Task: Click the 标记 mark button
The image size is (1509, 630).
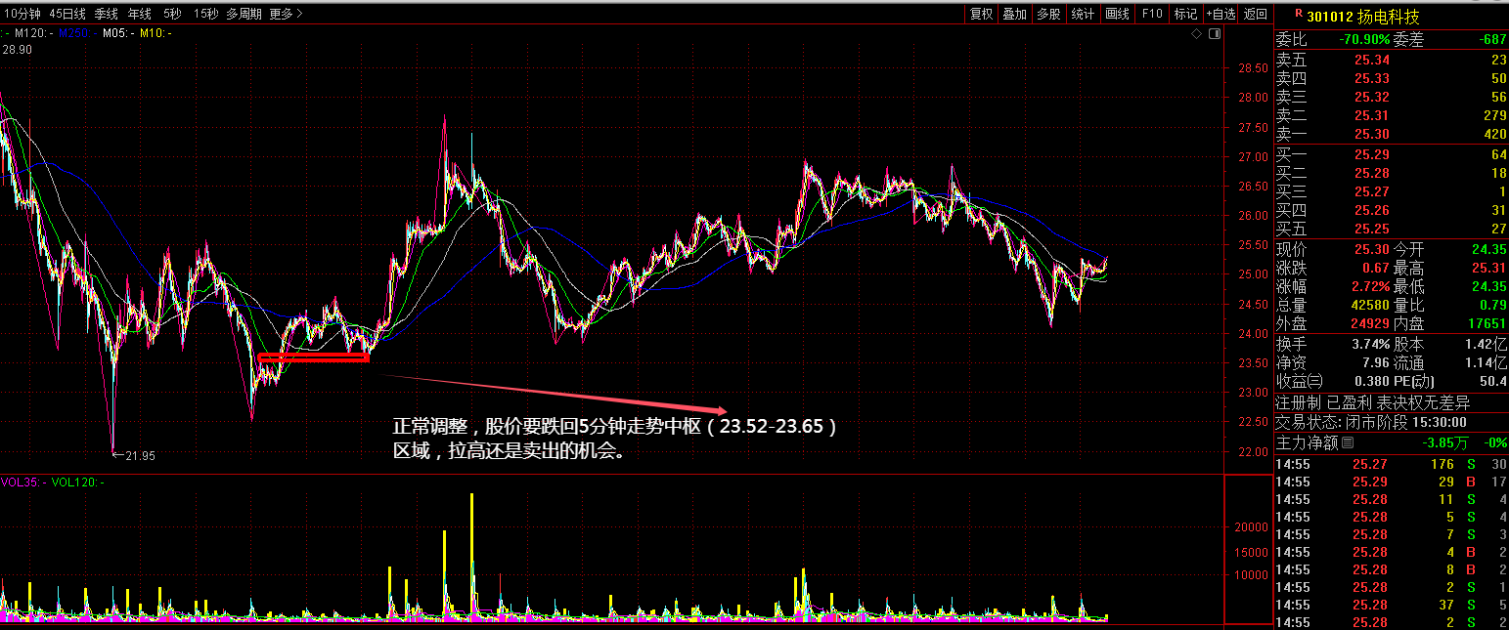Action: (x=1185, y=14)
